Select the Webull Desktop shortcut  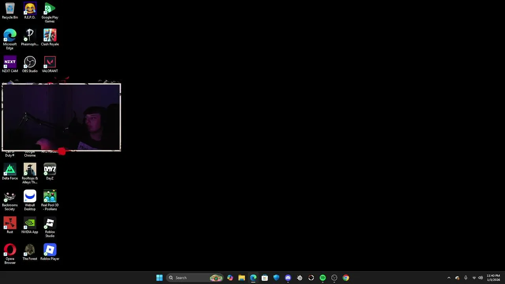coord(30,200)
